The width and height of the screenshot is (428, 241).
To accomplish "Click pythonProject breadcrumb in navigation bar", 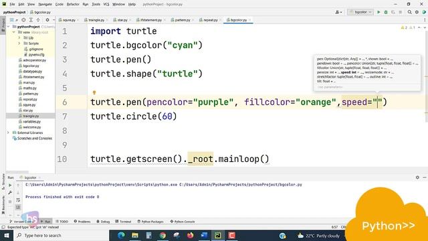I will pyautogui.click(x=14, y=12).
